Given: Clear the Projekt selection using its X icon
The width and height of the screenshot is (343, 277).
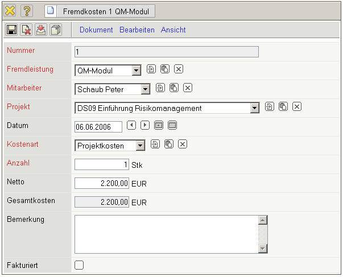Looking at the screenshot, I should click(296, 106).
